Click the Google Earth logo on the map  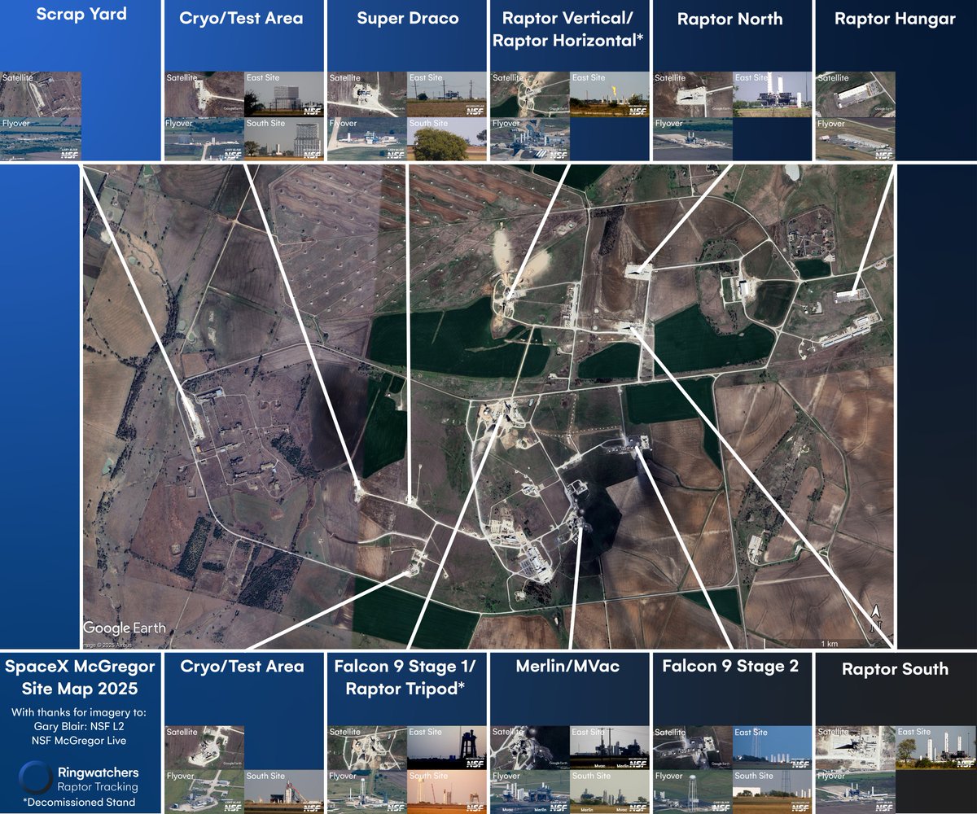(x=125, y=628)
